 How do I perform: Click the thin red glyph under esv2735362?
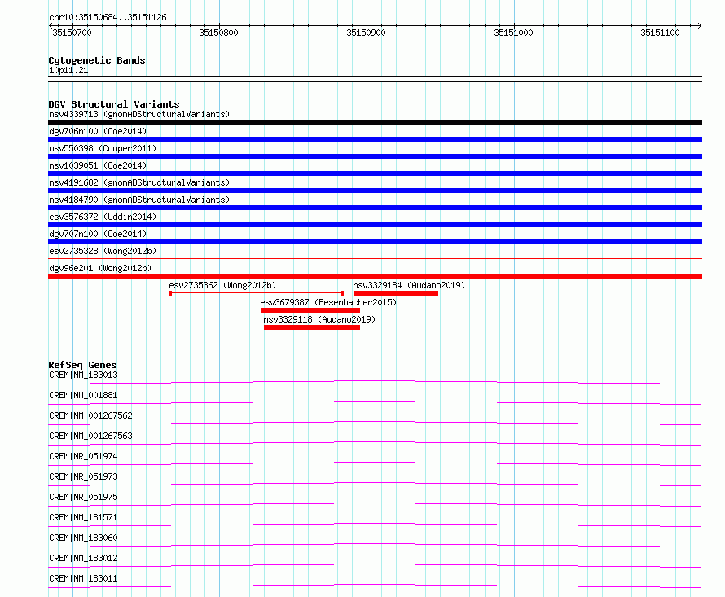tap(257, 293)
